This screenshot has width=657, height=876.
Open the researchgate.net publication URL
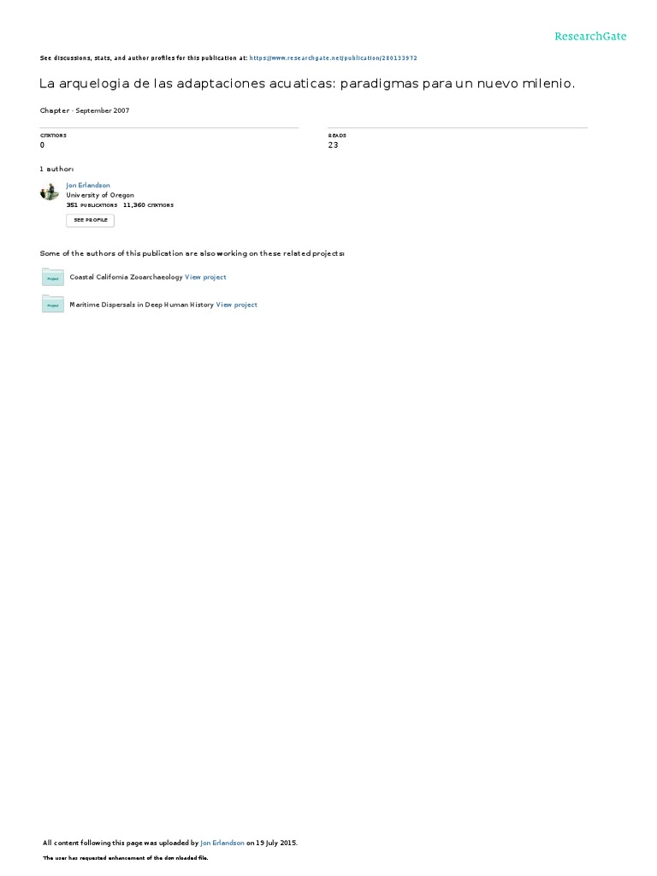[x=333, y=58]
